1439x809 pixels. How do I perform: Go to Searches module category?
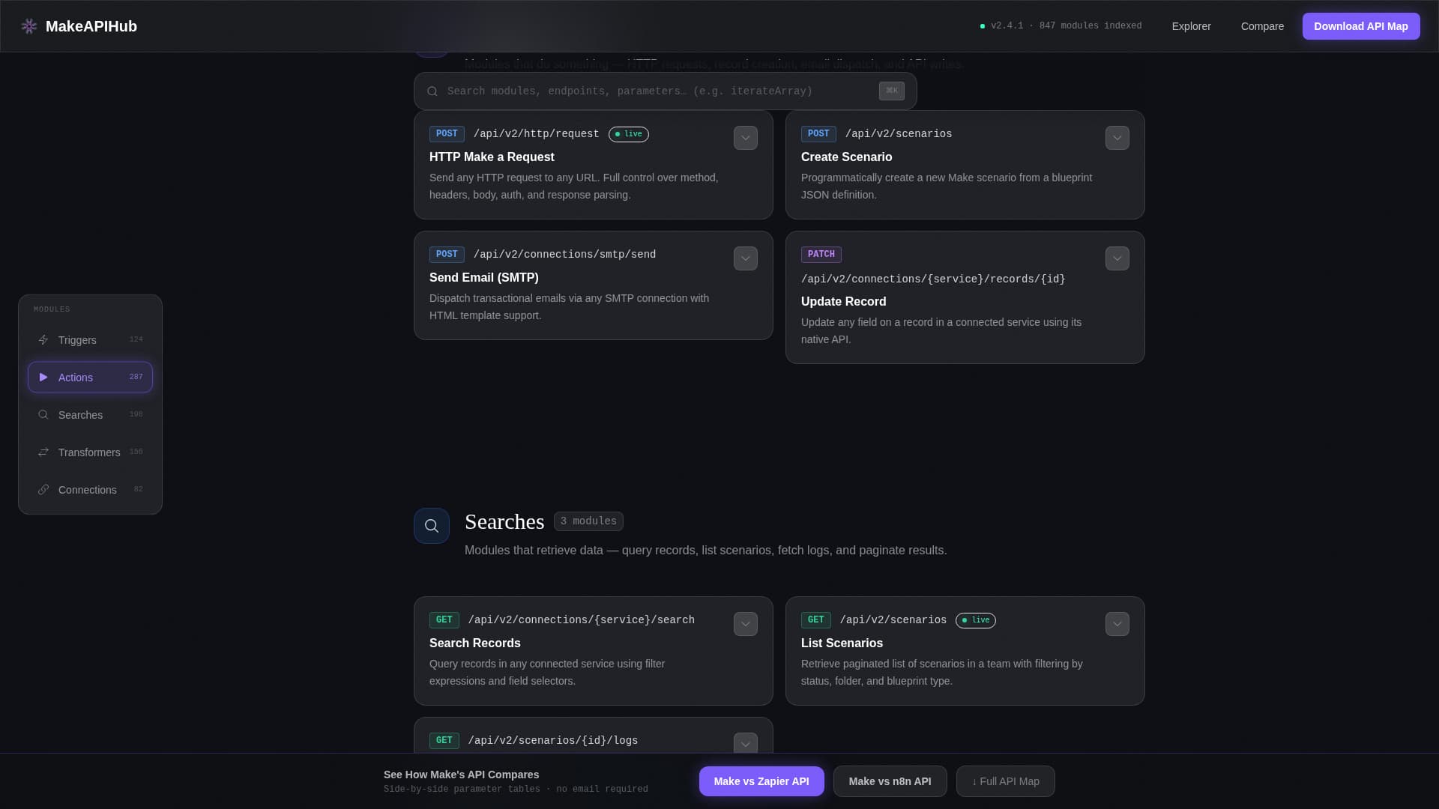pos(90,415)
